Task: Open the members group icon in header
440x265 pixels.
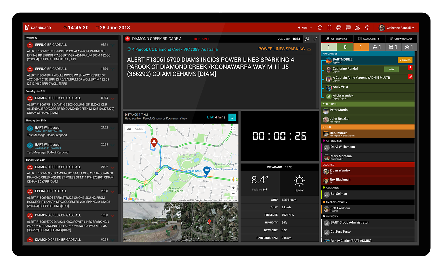Action: [x=357, y=28]
